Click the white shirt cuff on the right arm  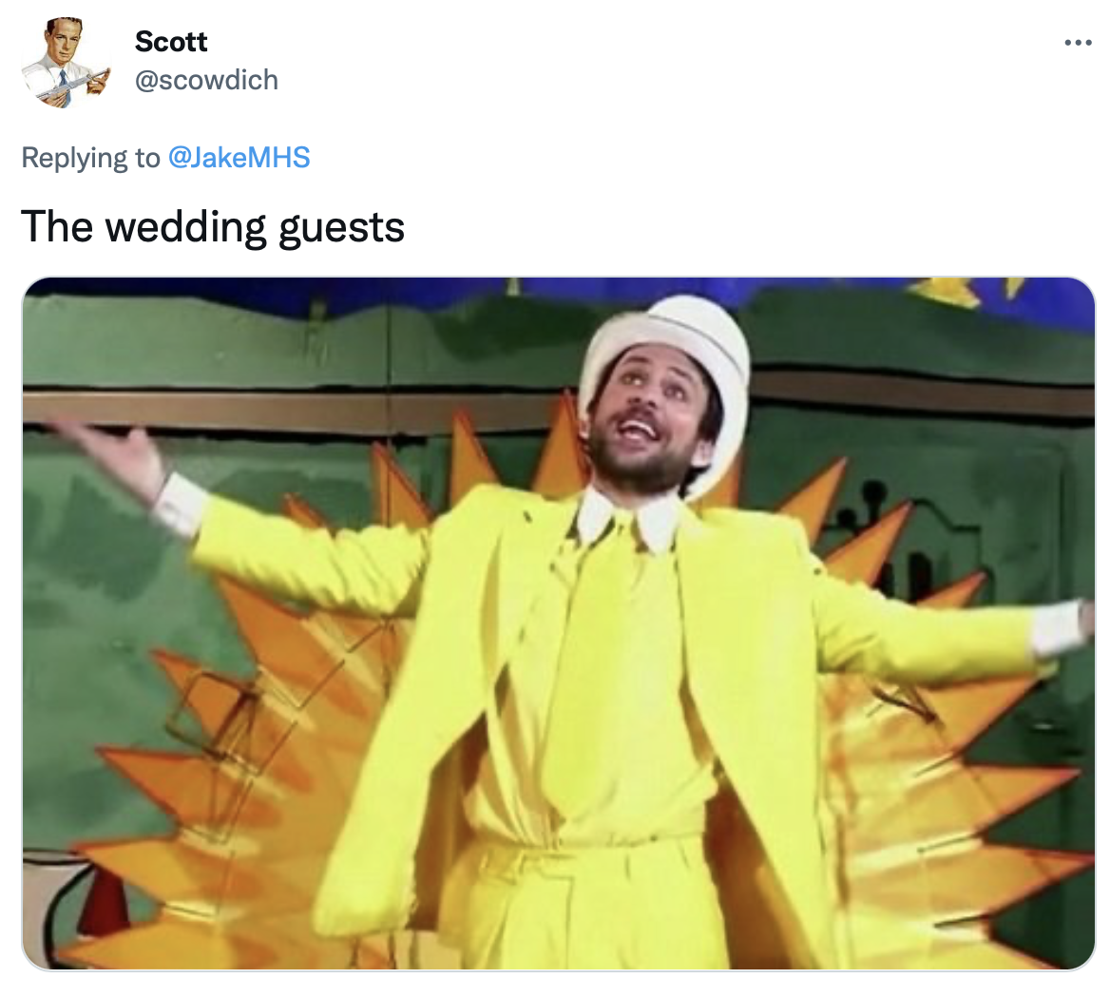click(1059, 626)
